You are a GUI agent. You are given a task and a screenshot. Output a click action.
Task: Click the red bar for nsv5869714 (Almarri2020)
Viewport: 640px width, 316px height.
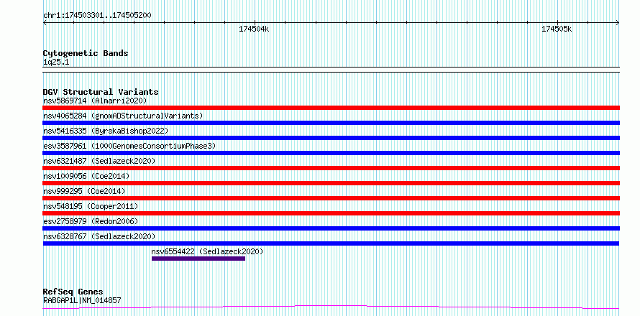331,108
